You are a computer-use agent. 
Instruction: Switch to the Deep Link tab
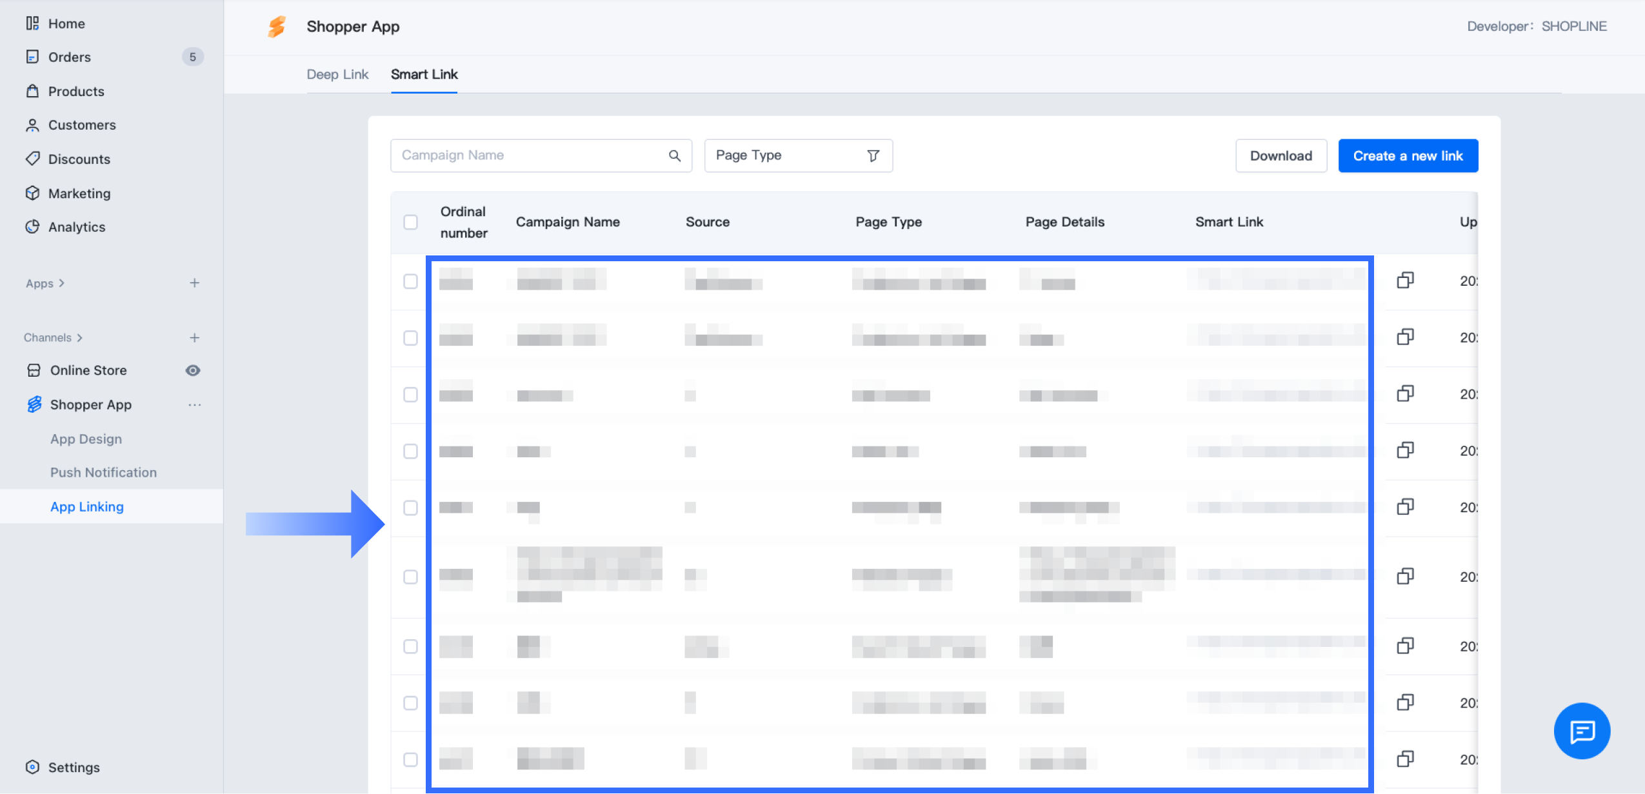pyautogui.click(x=337, y=74)
